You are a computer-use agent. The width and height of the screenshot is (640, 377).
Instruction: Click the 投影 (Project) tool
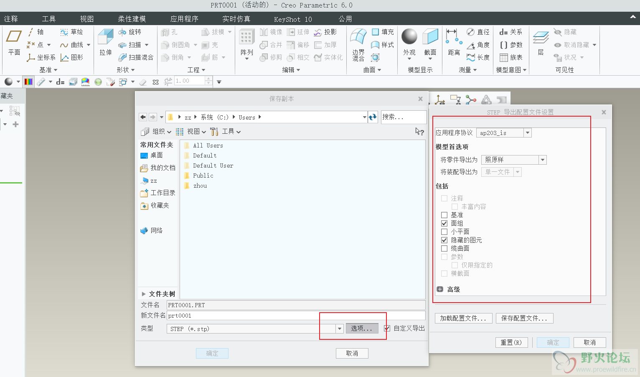coord(325,32)
